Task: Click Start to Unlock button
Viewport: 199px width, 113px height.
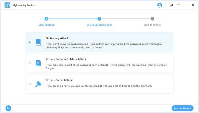Action: pyautogui.click(x=182, y=108)
